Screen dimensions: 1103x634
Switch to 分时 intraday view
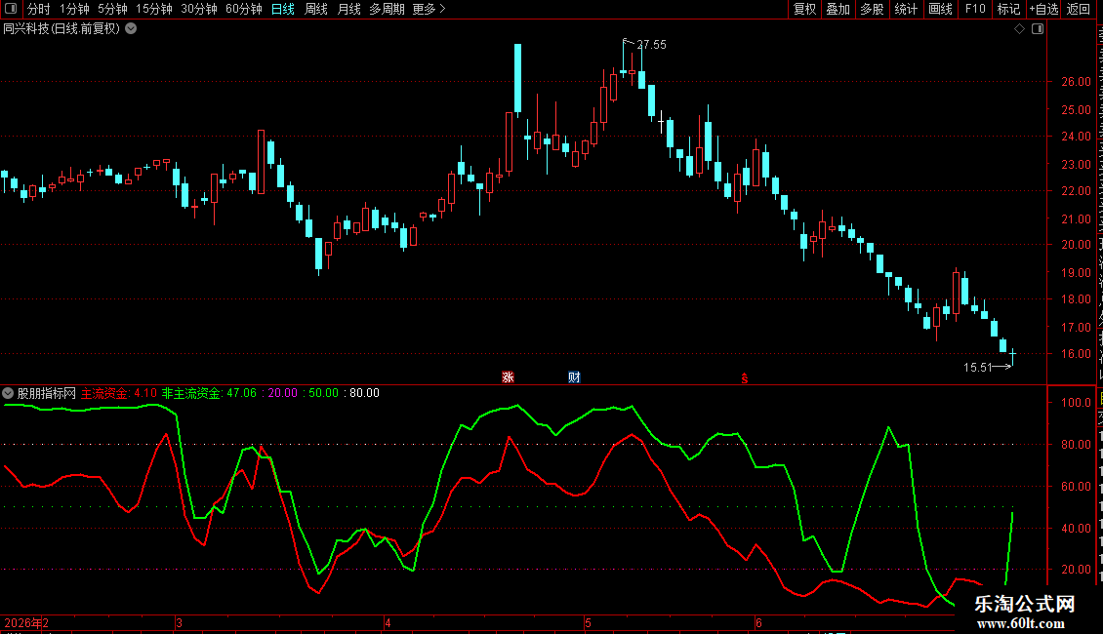click(x=39, y=9)
